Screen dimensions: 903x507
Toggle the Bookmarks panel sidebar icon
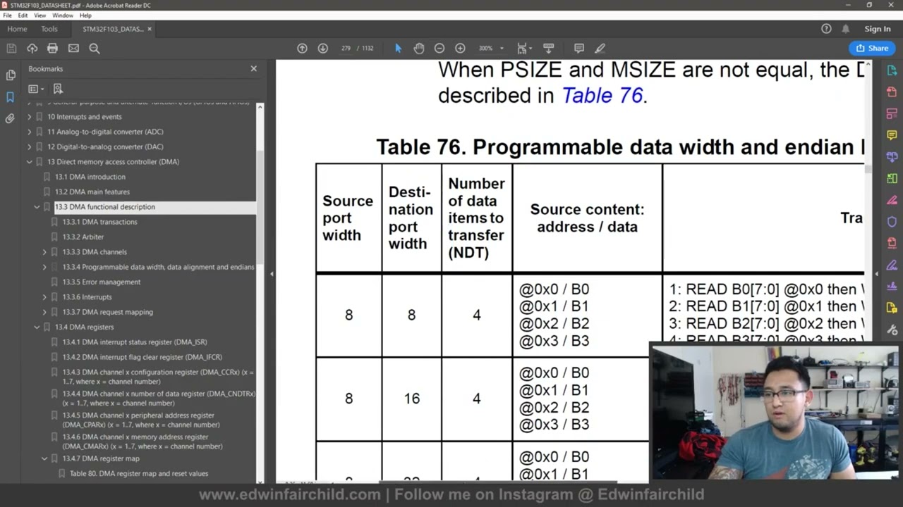point(11,96)
